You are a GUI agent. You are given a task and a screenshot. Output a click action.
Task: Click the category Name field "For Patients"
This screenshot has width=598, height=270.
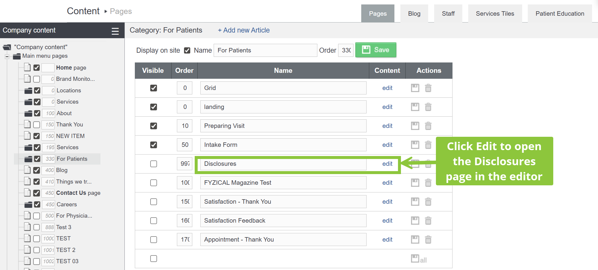265,50
